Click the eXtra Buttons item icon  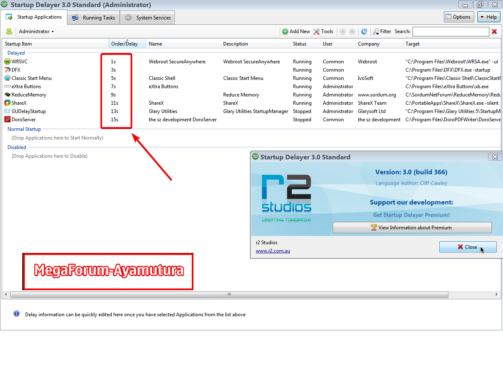[x=7, y=87]
